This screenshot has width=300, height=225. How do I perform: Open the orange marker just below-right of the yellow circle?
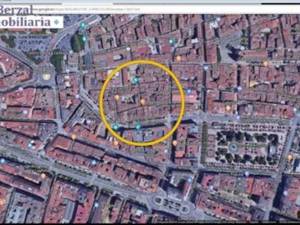(175, 142)
